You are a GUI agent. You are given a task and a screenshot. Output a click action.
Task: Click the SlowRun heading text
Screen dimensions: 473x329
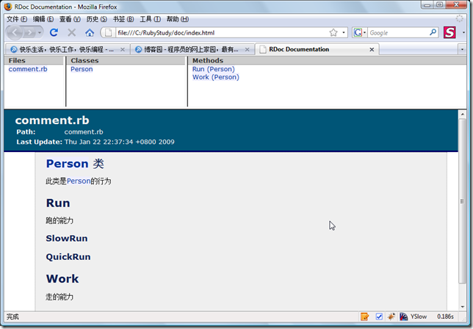click(67, 238)
